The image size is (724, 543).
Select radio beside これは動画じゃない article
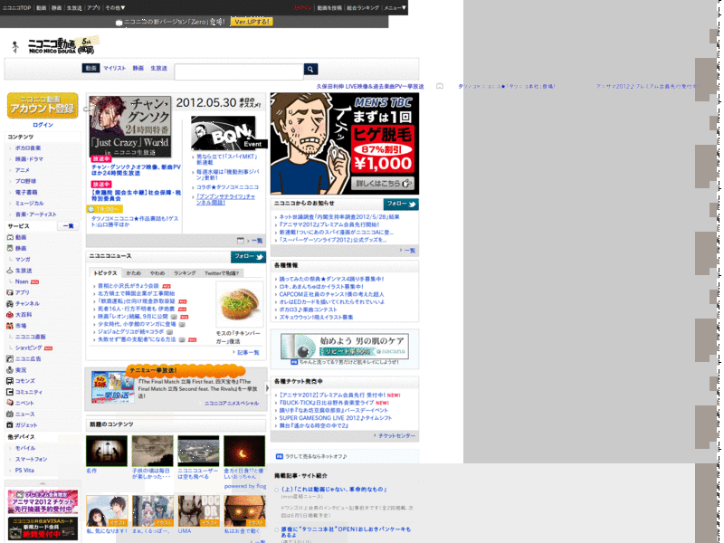277,490
